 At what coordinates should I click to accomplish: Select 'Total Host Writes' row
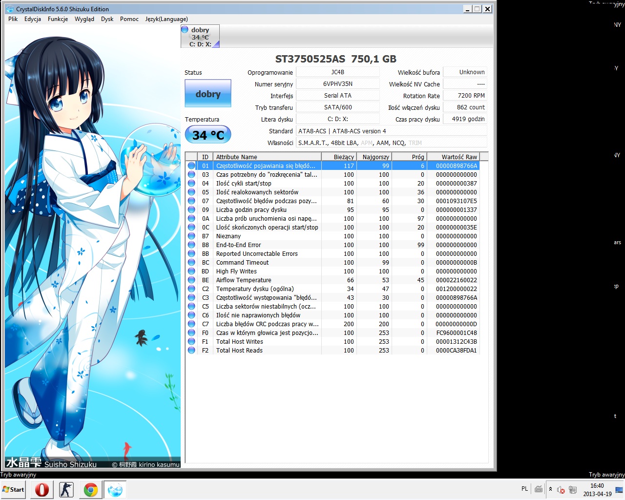click(333, 342)
